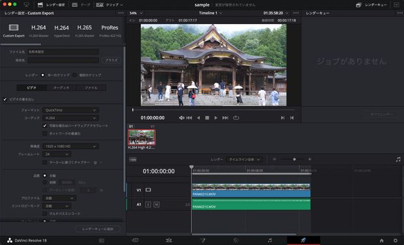Image resolution: width=404 pixels, height=245 pixels.
Task: Jump to first frame in viewer transport
Action: [189, 117]
